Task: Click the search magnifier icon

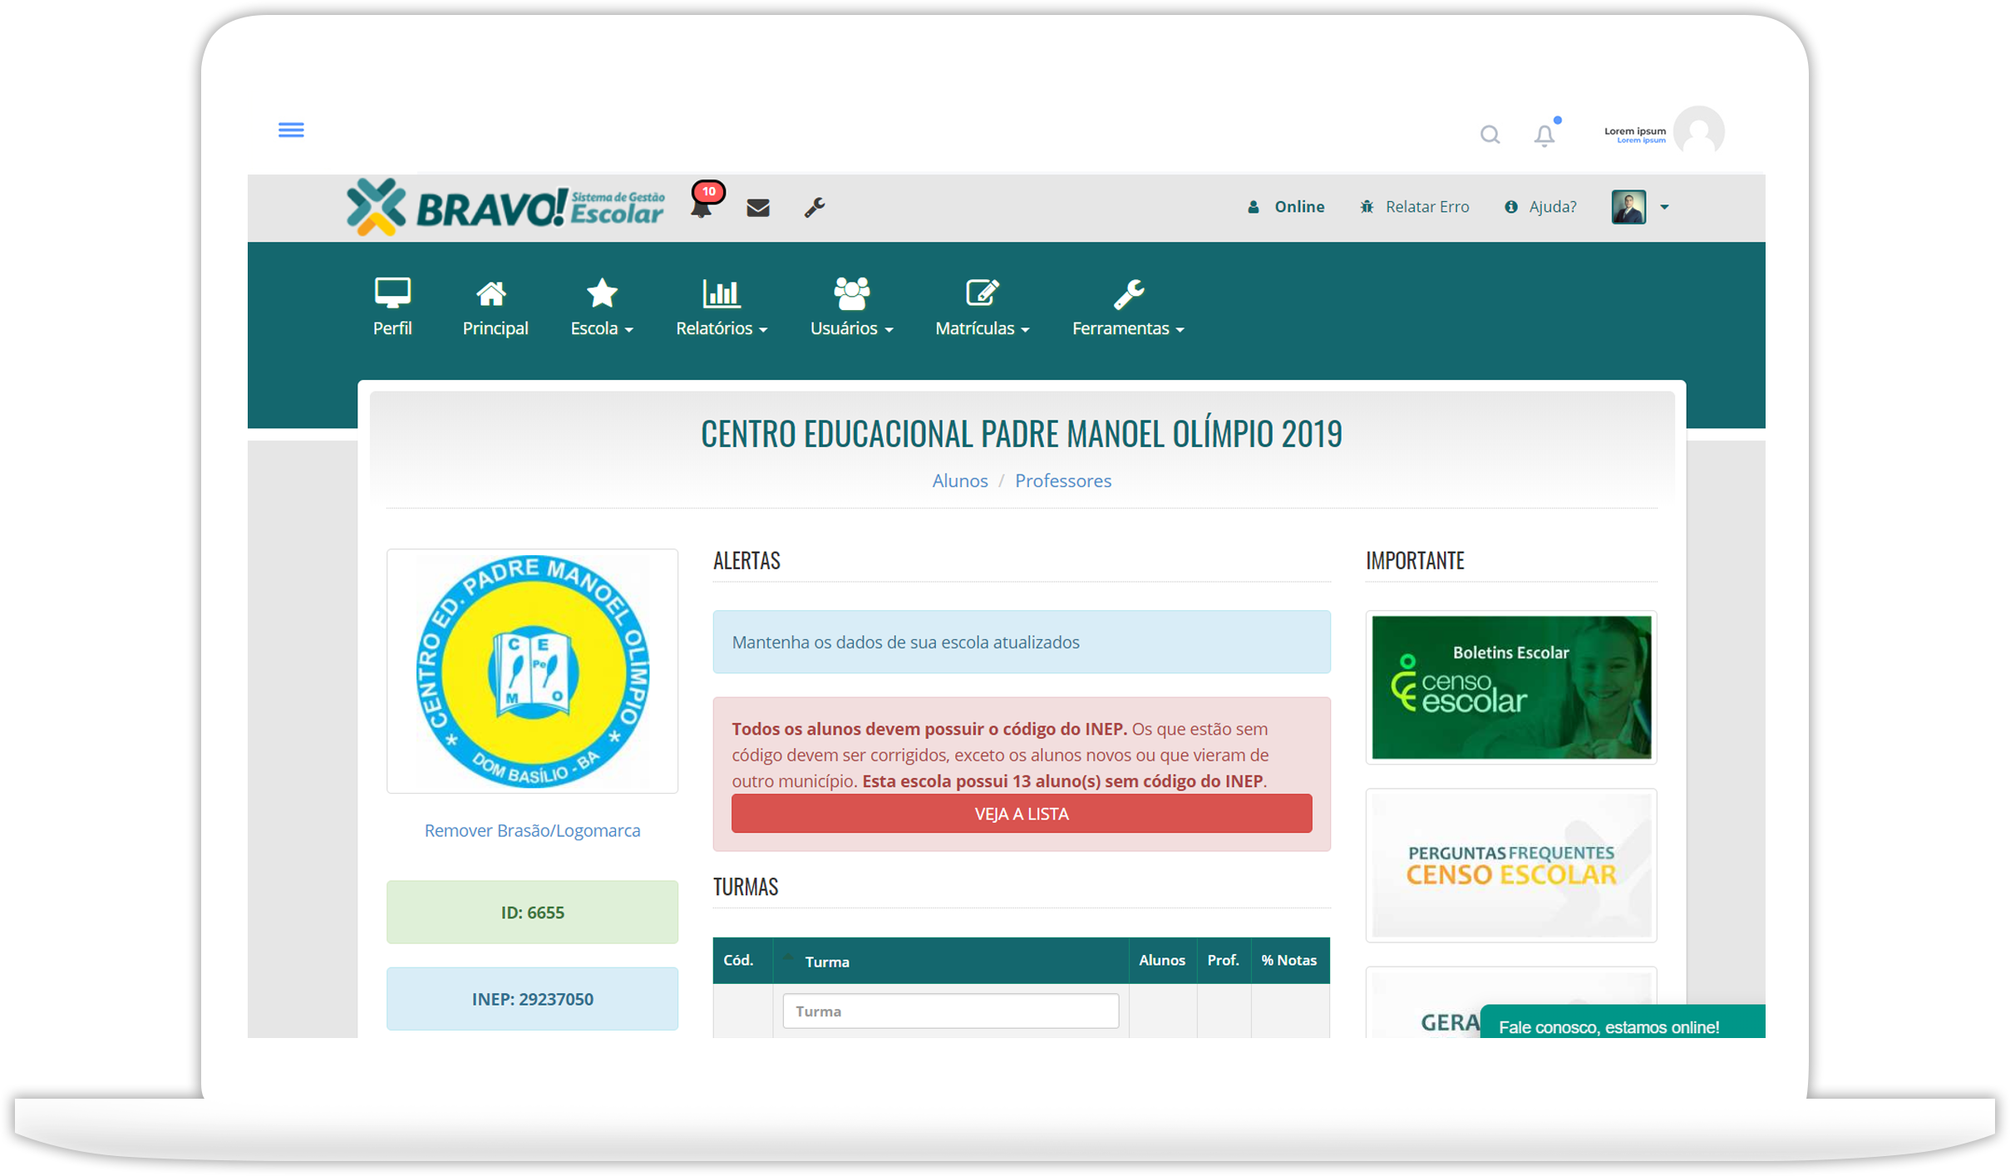Action: 1490,134
